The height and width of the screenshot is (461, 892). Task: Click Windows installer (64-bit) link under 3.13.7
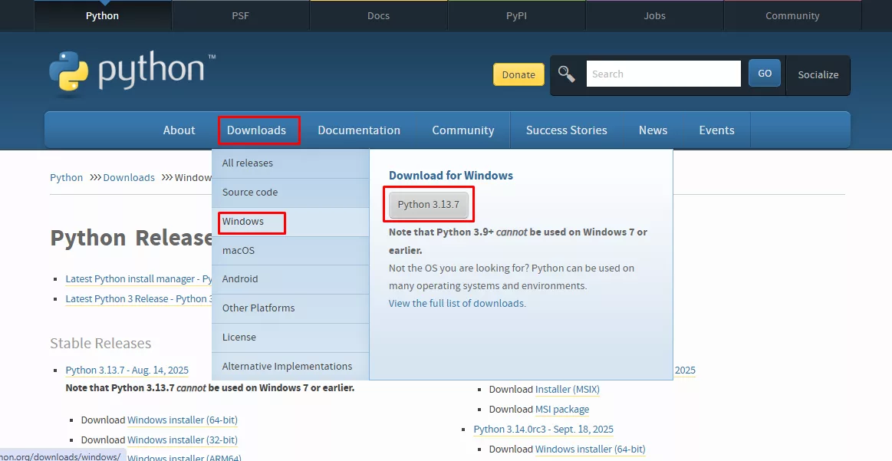click(183, 420)
